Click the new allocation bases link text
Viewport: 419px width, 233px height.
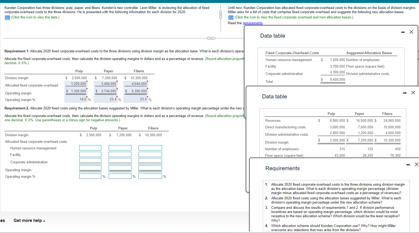294,17
